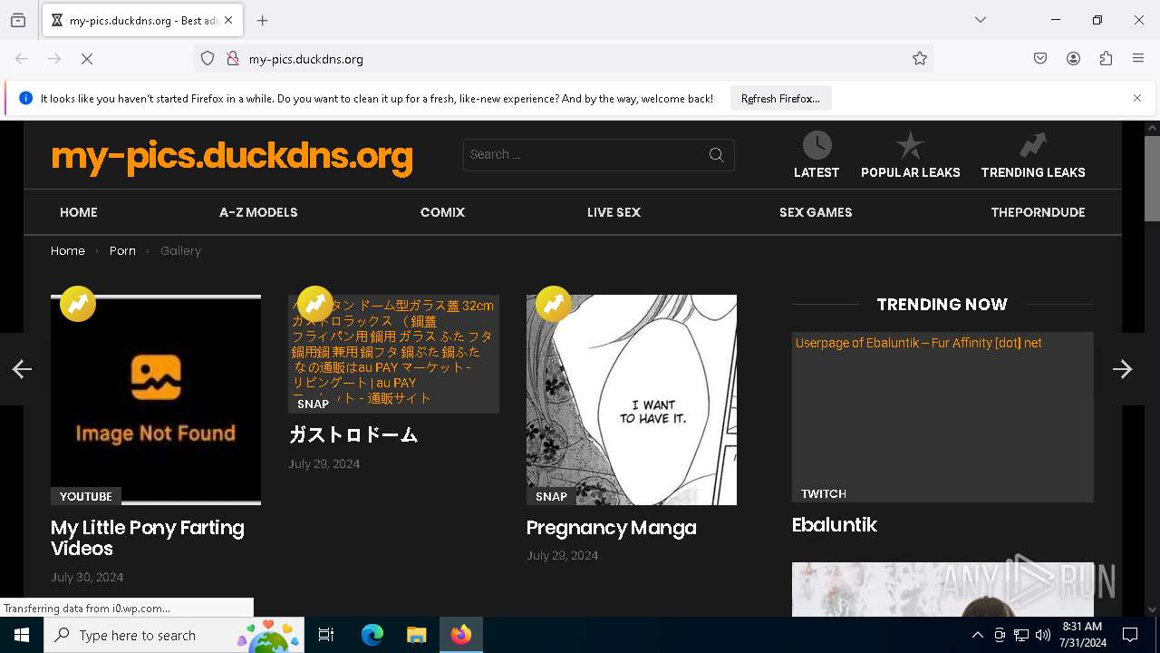Submit search with magnifier icon
Image resolution: width=1160 pixels, height=653 pixels.
pos(717,155)
